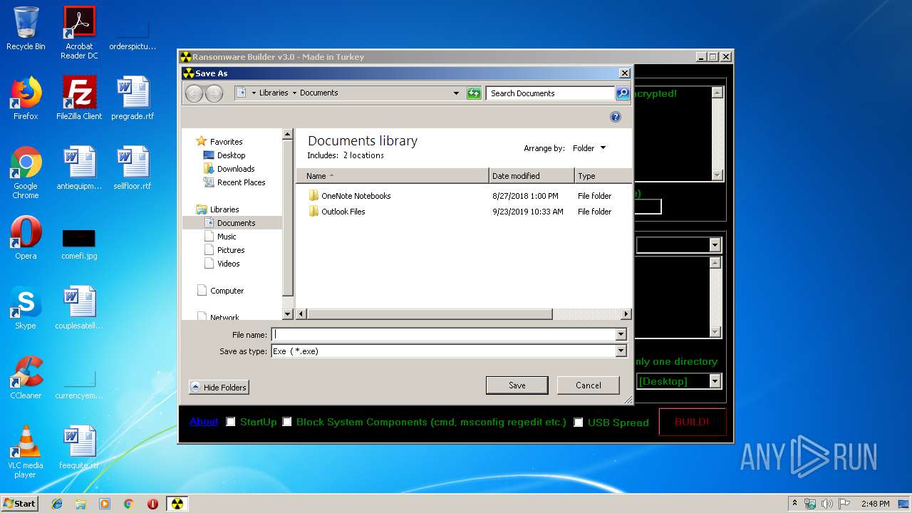The image size is (912, 513).
Task: Select the sellfloor.rtf desktop file
Action: [133, 168]
